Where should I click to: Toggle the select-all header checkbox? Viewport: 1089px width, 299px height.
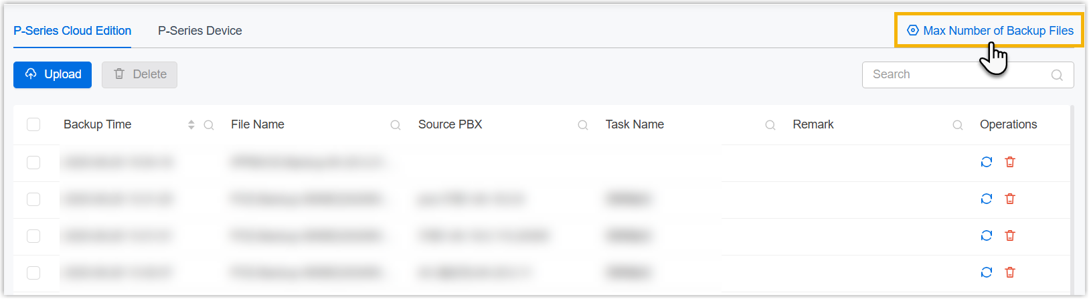point(33,124)
